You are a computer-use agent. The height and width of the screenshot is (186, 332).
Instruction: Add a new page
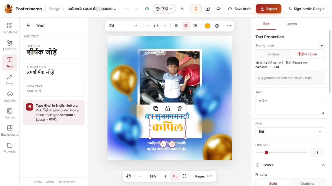[x=208, y=9]
